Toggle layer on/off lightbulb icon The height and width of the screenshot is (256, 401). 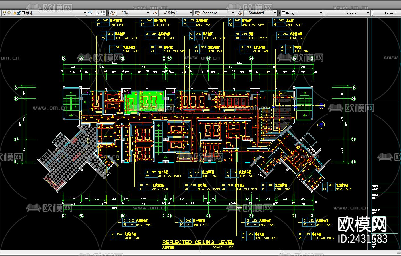click(5, 13)
